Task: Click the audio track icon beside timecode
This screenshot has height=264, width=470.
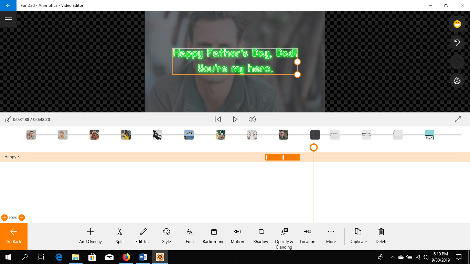Action: pos(8,120)
